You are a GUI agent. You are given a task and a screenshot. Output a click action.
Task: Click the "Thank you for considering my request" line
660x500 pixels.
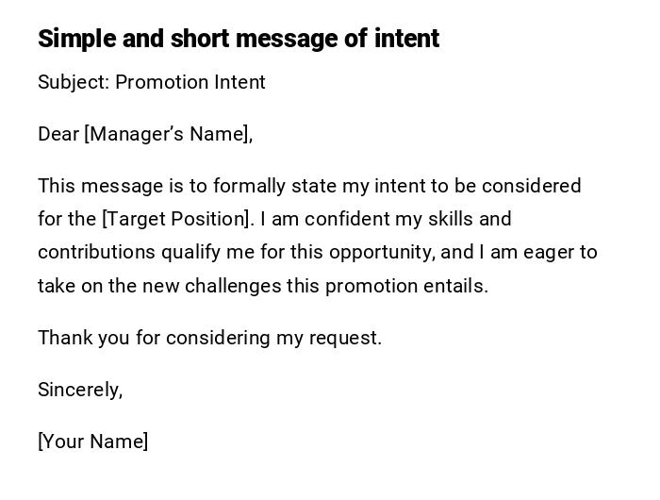pyautogui.click(x=209, y=338)
